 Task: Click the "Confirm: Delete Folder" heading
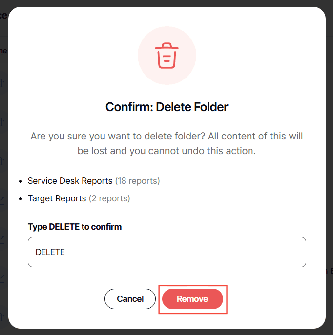[166, 107]
